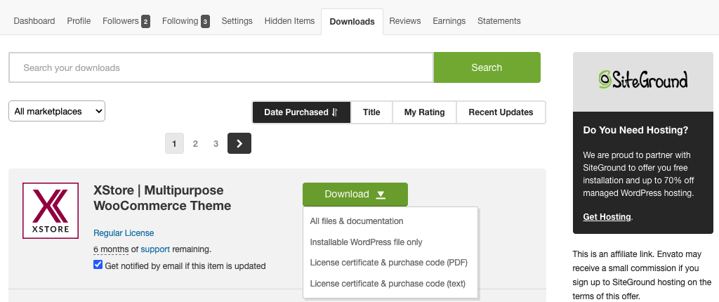Image resolution: width=719 pixels, height=302 pixels.
Task: Click the Regular License link
Action: [124, 233]
